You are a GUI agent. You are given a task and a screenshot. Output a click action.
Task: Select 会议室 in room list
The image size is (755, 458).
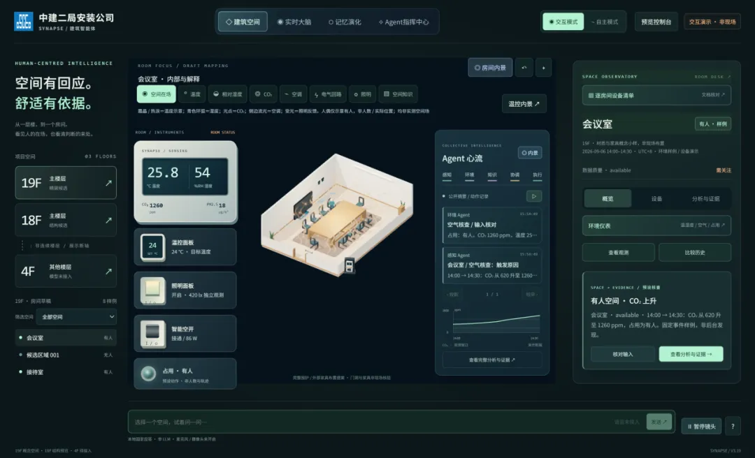point(66,338)
